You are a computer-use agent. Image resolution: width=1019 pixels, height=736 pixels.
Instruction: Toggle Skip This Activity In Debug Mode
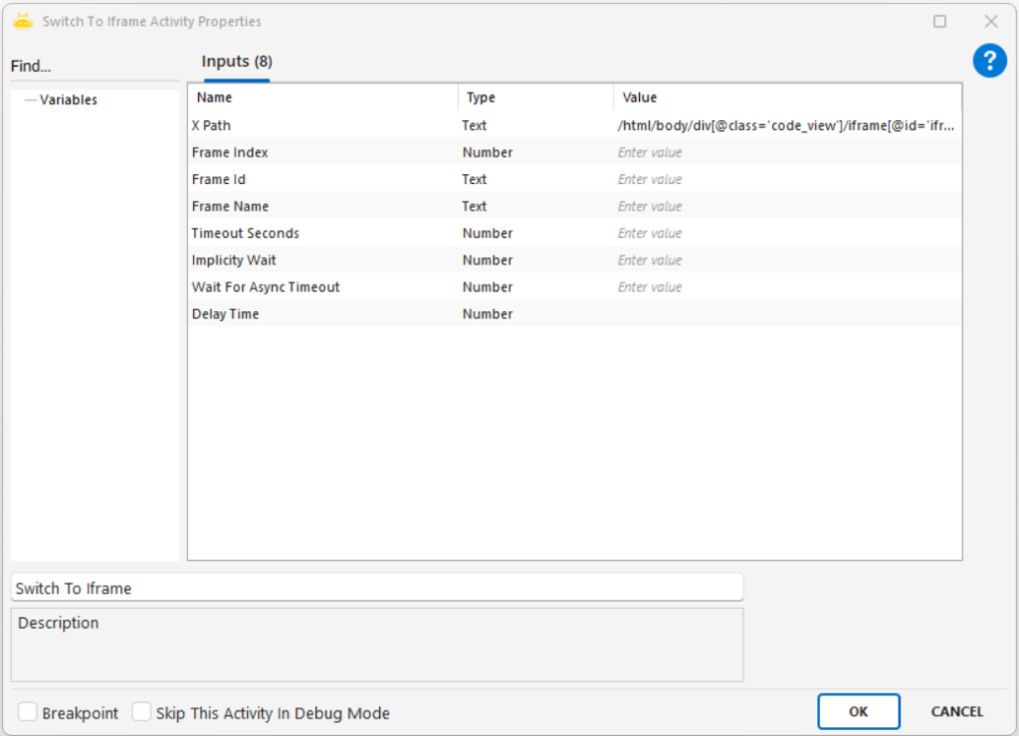coord(142,713)
